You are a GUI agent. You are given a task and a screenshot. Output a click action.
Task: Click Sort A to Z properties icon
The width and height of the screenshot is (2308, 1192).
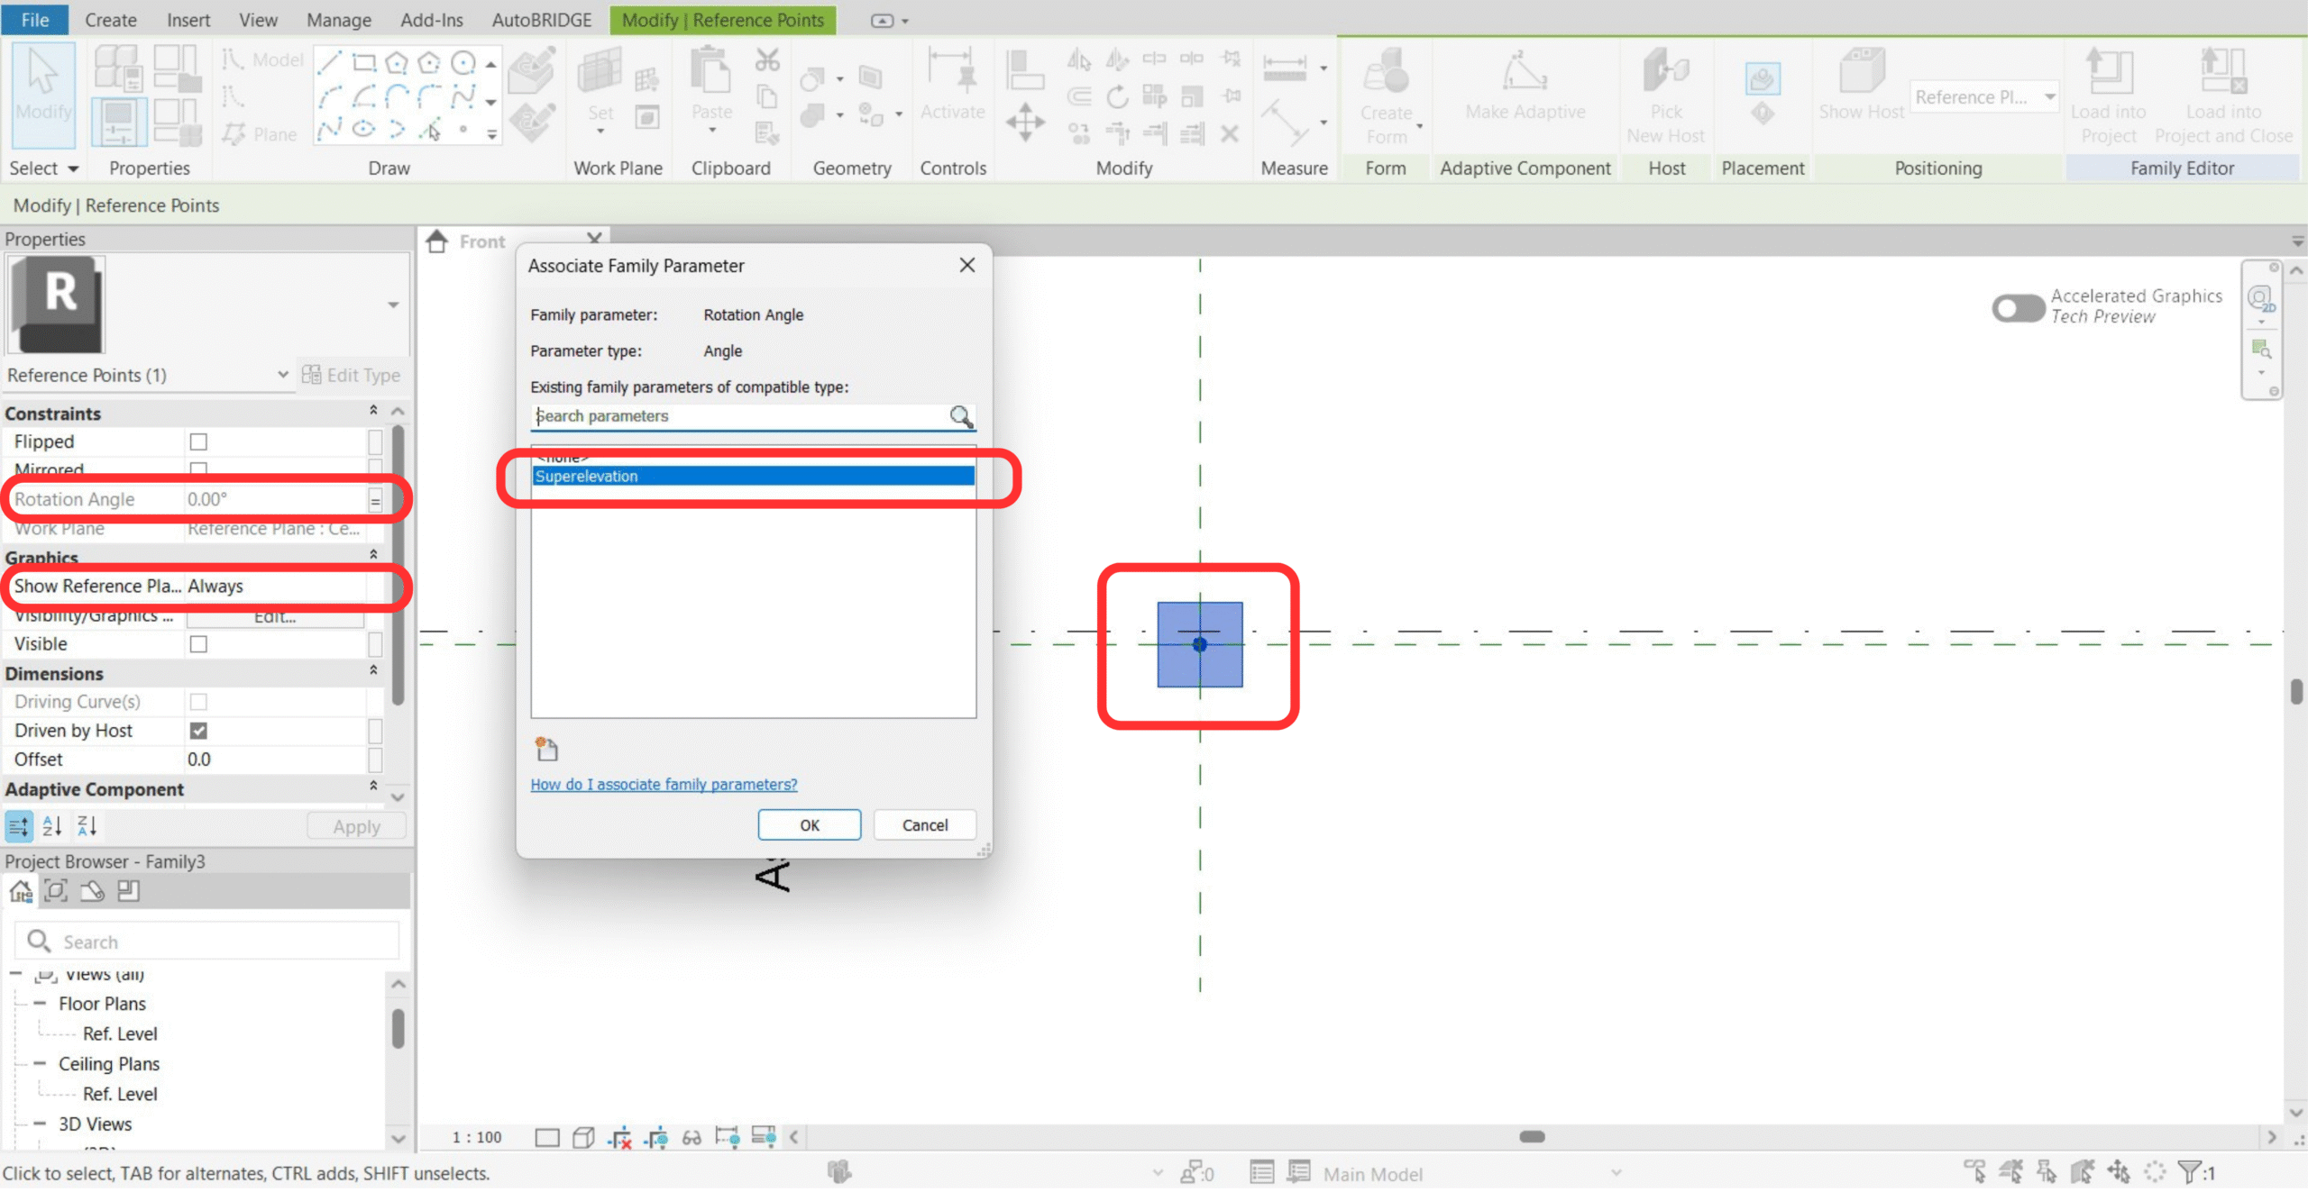(x=52, y=825)
